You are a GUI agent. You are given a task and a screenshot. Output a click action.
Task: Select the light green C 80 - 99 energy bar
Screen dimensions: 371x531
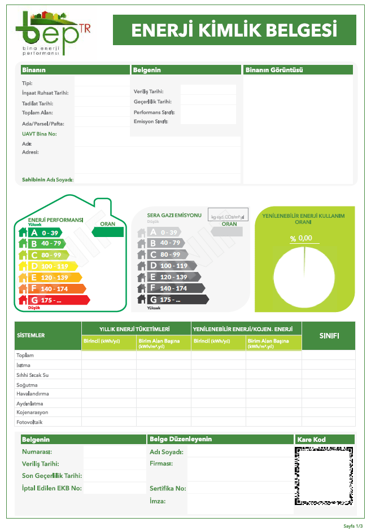point(49,255)
